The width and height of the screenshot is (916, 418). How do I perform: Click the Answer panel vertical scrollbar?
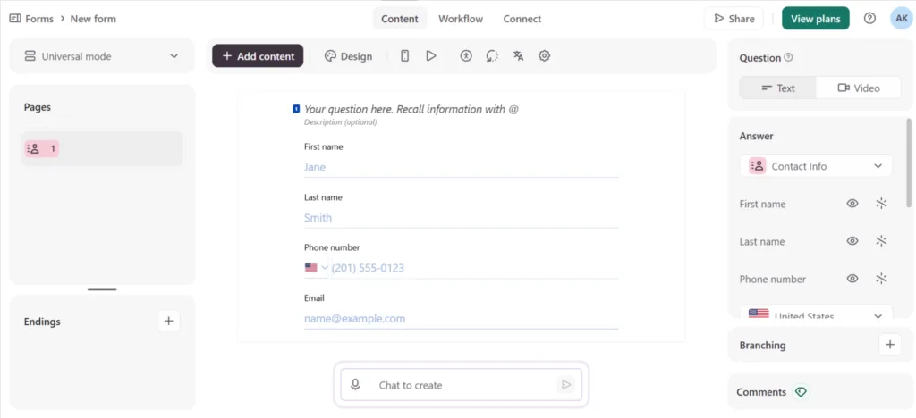(909, 163)
